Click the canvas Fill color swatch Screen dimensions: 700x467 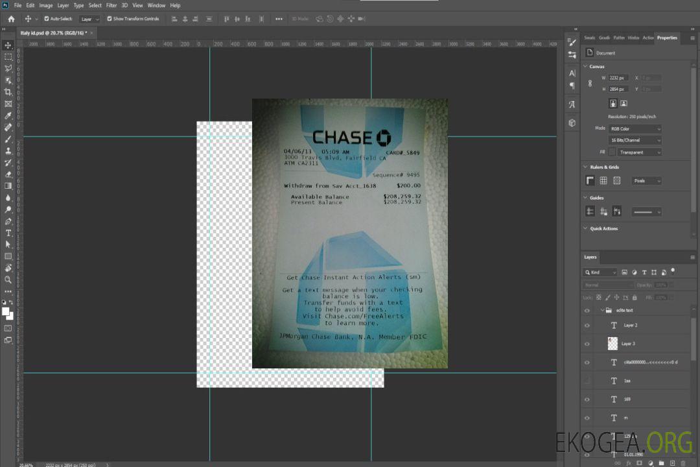[x=612, y=152]
